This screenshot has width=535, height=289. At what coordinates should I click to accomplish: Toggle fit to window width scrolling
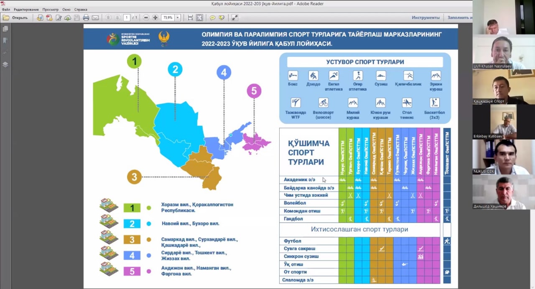(x=190, y=18)
